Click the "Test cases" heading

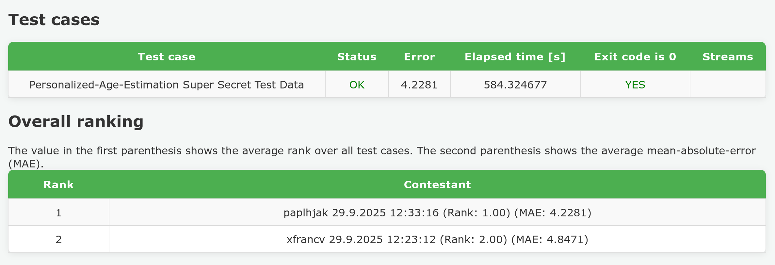(54, 20)
